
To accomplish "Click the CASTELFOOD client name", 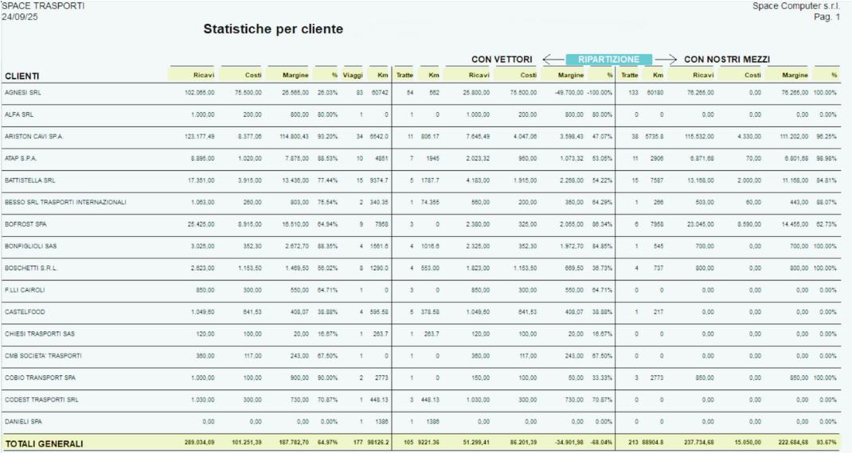I will 23,312.
